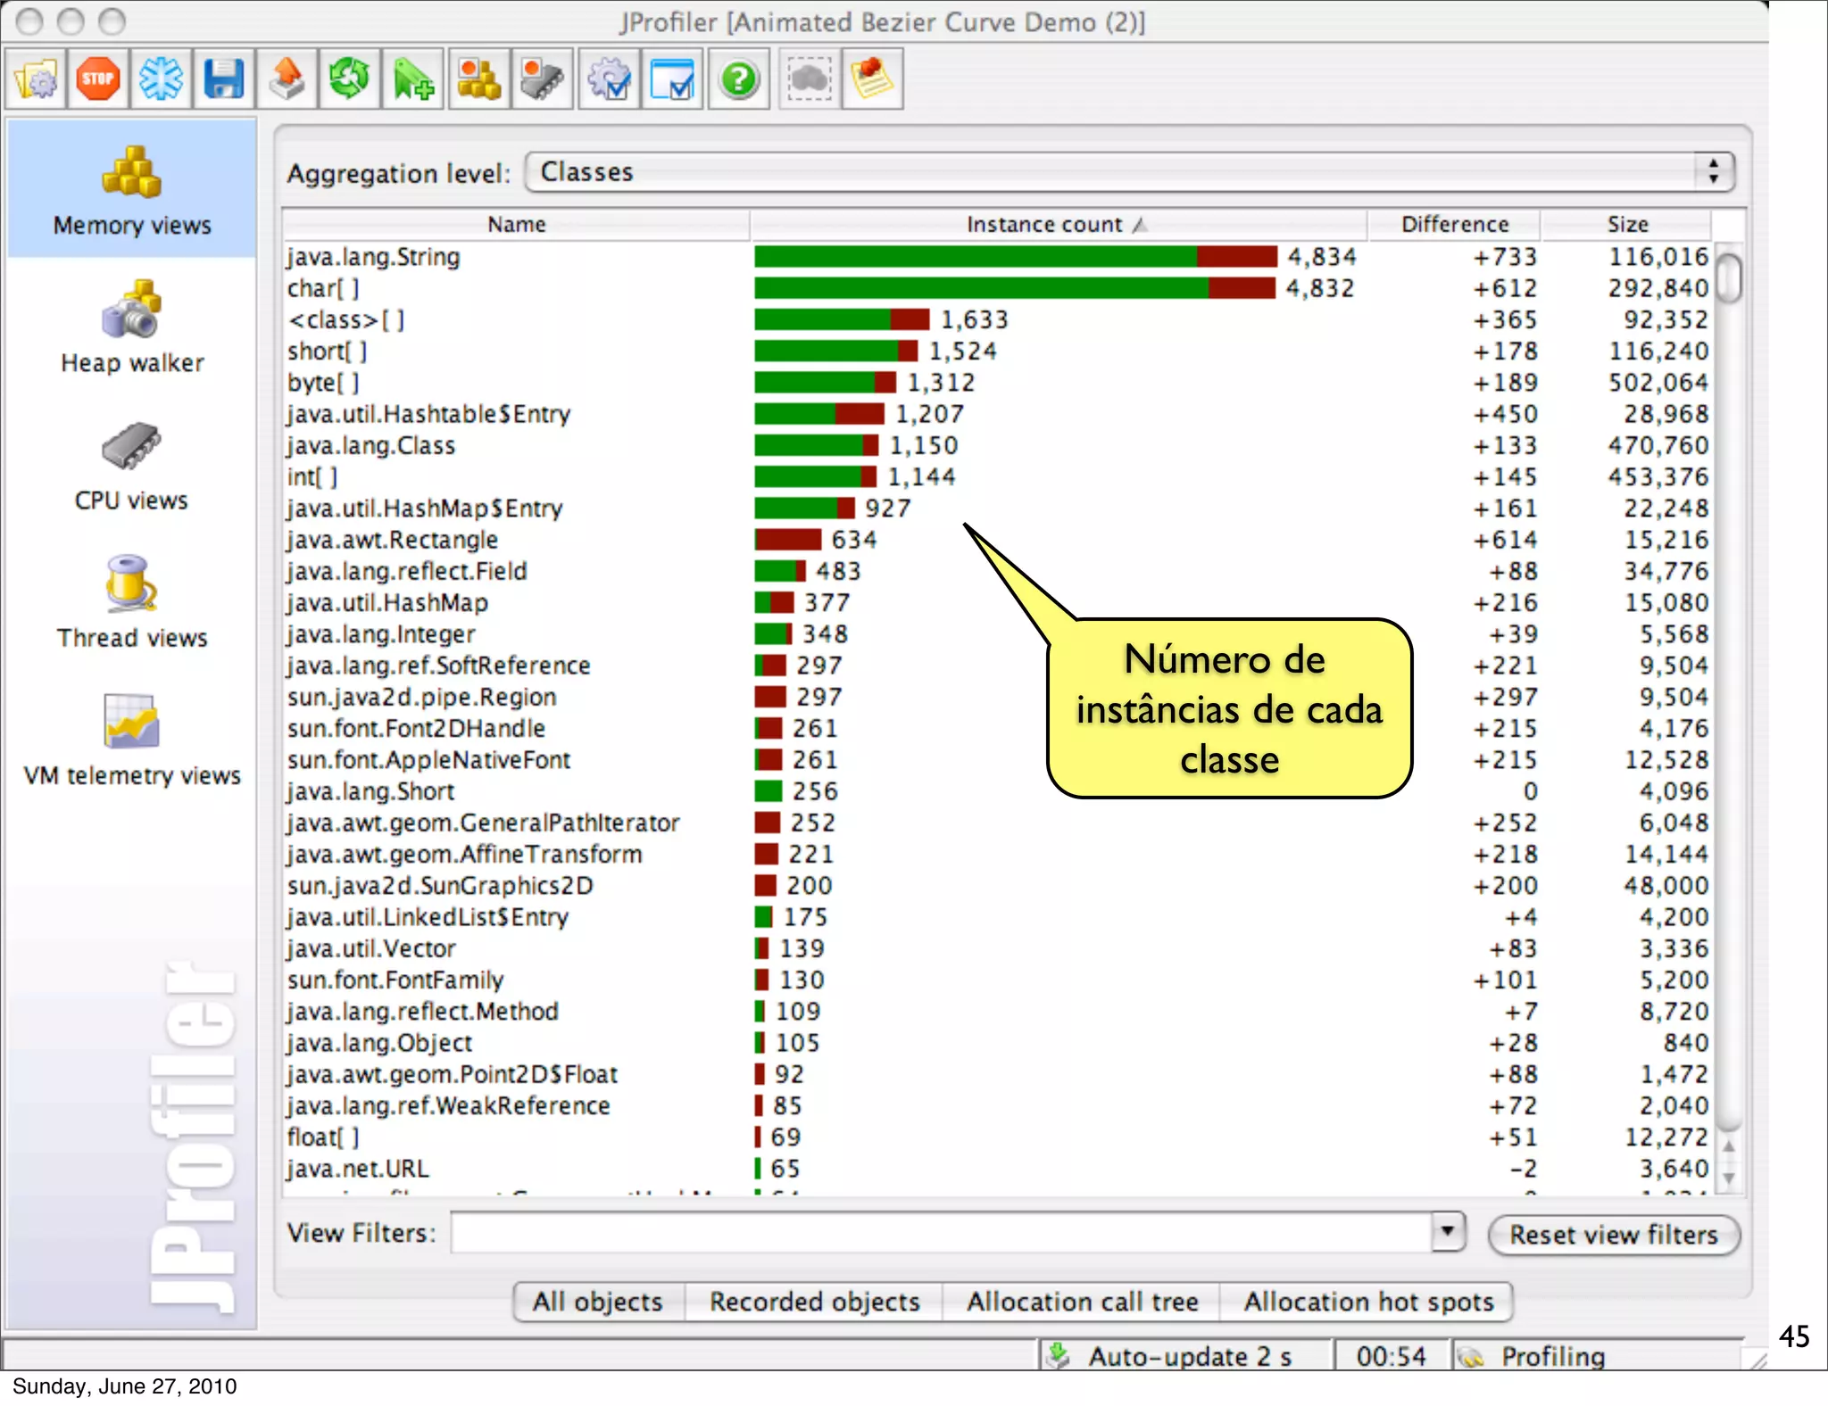Image resolution: width=1828 pixels, height=1406 pixels.
Task: Click the yellow pinned note icon
Action: (872, 79)
